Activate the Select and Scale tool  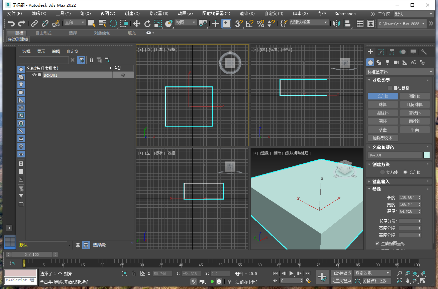click(158, 23)
